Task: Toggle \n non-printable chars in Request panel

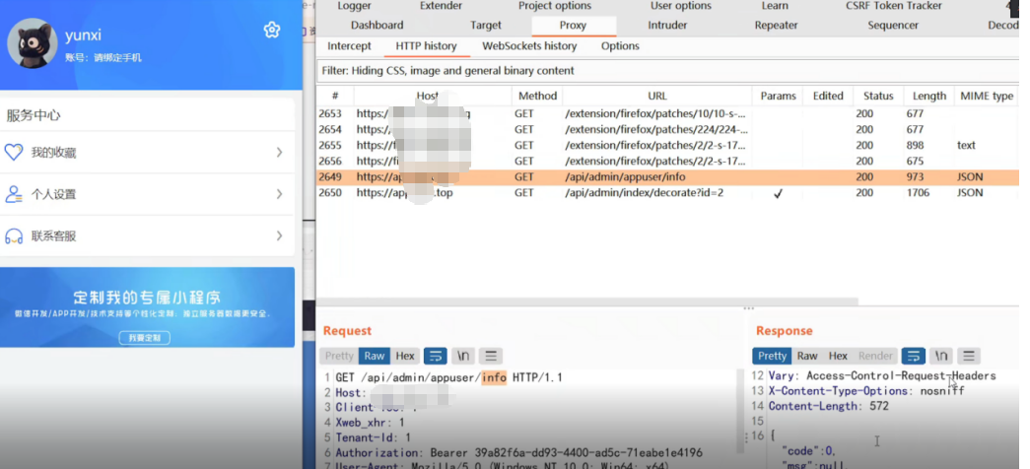Action: pos(463,356)
